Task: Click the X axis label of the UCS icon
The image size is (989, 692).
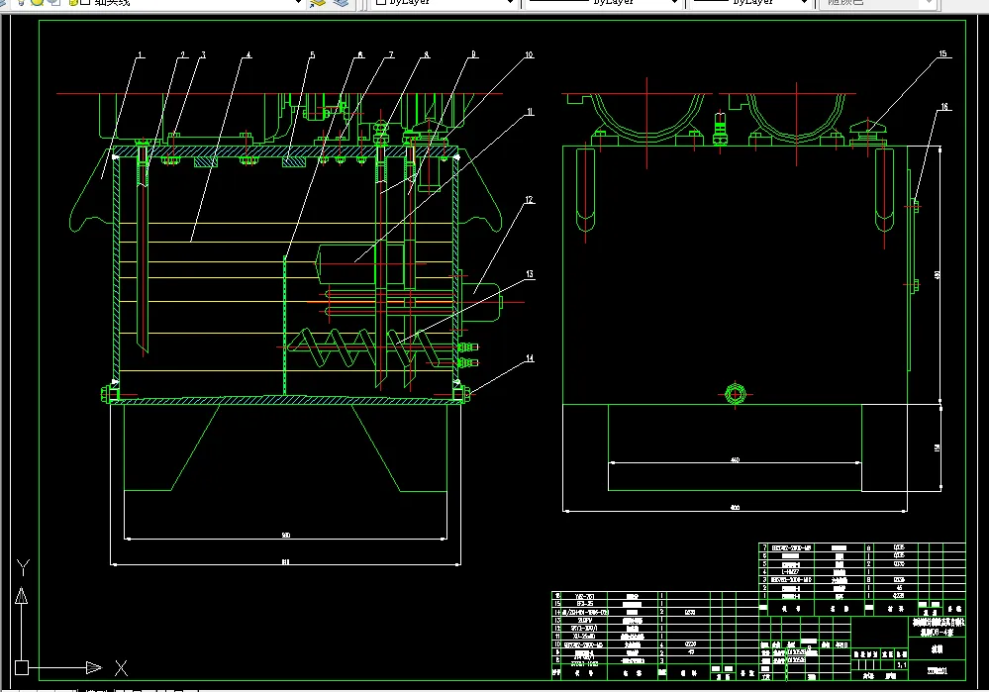Action: pos(121,668)
